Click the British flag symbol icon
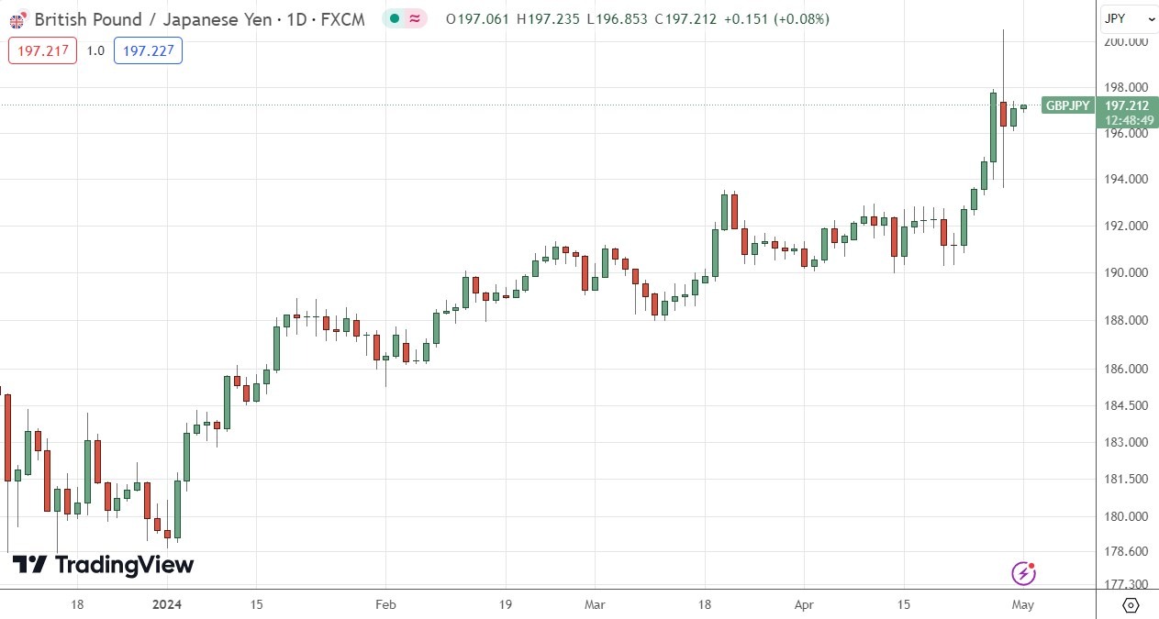This screenshot has height=619, width=1159. [16, 18]
